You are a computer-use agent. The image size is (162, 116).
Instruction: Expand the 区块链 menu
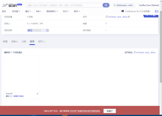(x=16, y=11)
